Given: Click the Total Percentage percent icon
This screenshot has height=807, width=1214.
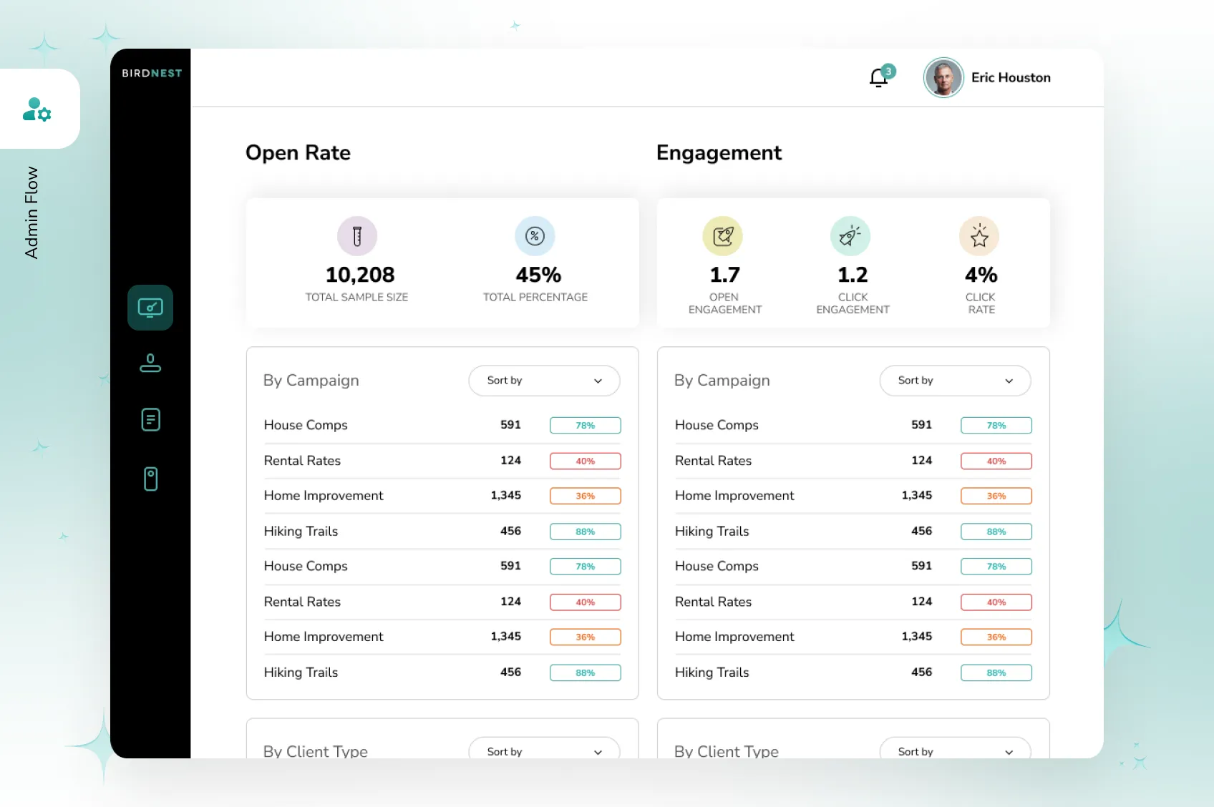Looking at the screenshot, I should click(x=535, y=236).
